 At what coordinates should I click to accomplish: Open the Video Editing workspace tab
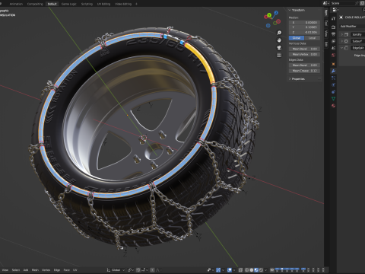pyautogui.click(x=123, y=4)
